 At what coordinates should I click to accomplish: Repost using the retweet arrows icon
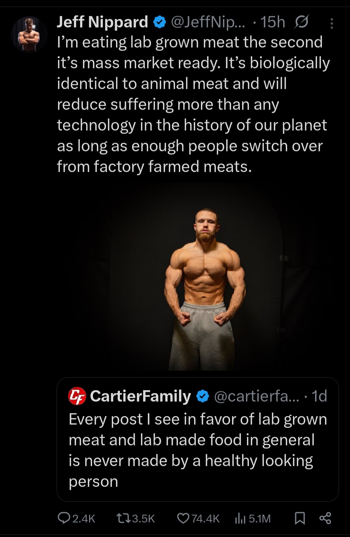(x=123, y=518)
